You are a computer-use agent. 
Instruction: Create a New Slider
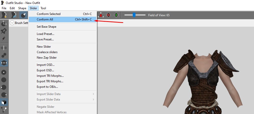click(62, 47)
